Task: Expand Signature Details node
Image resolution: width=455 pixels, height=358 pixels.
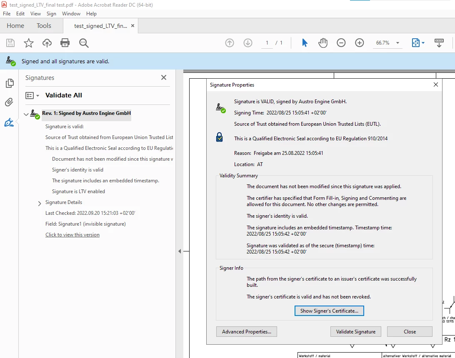Action: click(40, 204)
